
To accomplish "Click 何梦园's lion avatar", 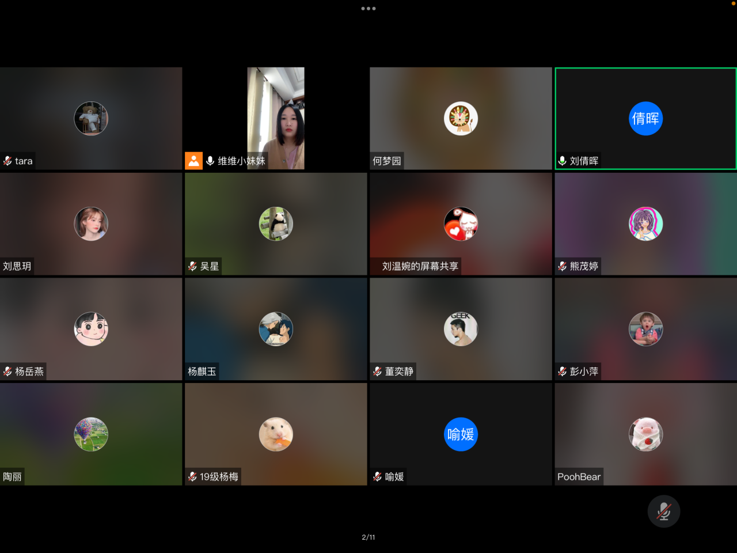I will pos(461,119).
